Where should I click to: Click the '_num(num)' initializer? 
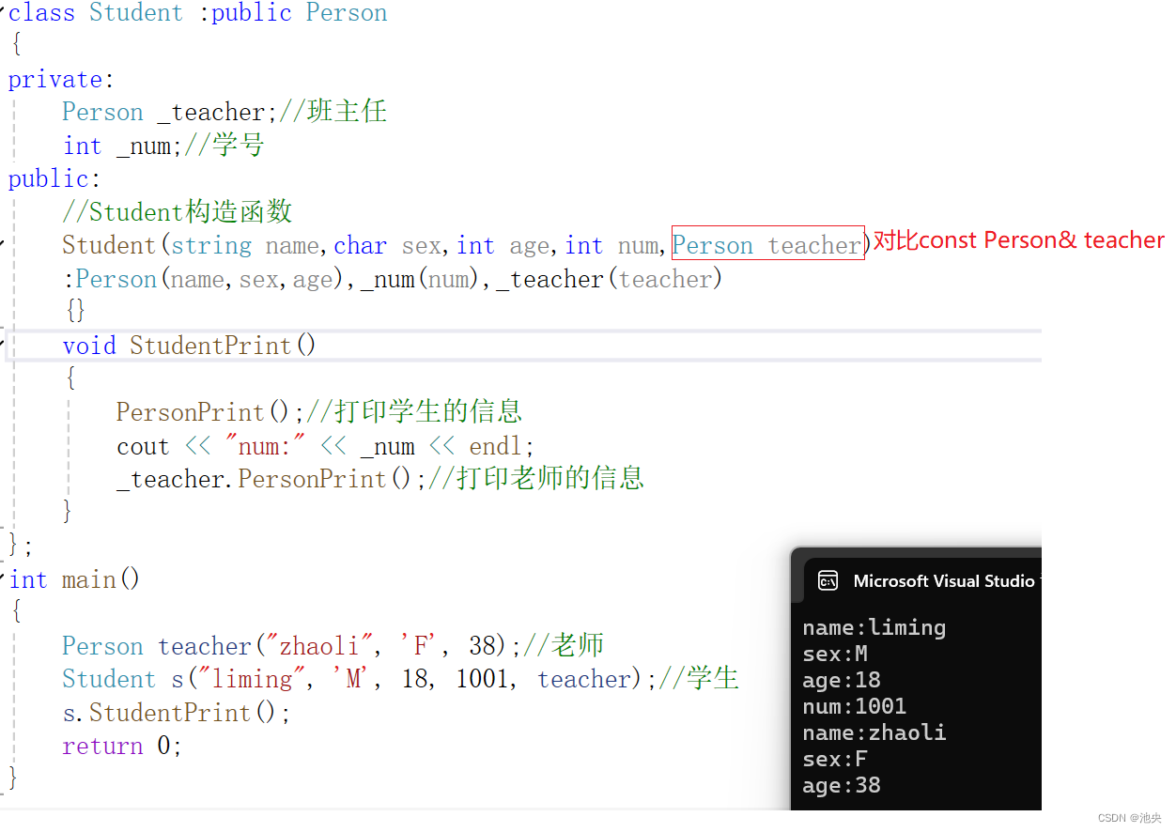coord(422,280)
